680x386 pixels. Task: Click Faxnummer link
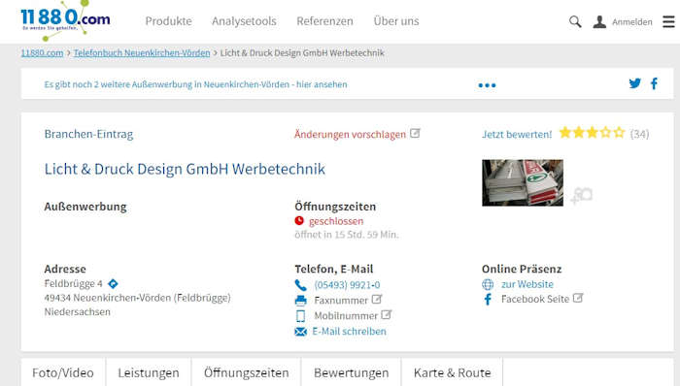click(341, 301)
